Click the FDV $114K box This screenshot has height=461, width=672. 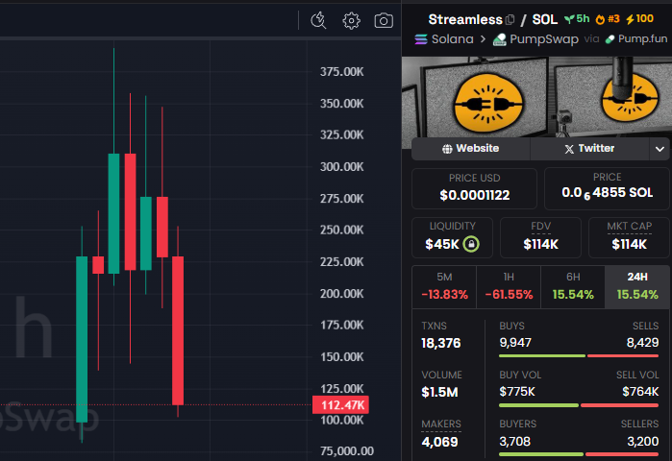pos(540,237)
